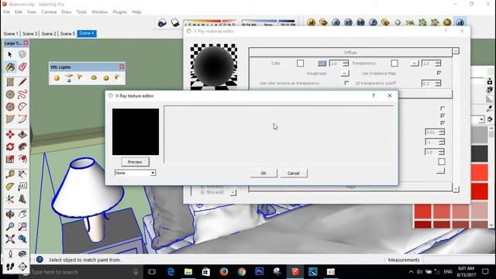This screenshot has width=496, height=279.
Task: Select the Tape Measure tool
Action: (10, 174)
